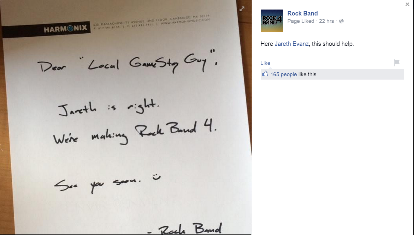Open Jareth Evanz's profile link
This screenshot has height=235, width=414.
coord(292,44)
